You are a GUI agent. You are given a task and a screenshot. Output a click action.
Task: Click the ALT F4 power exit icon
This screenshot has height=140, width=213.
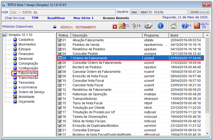pyautogui.click(x=201, y=26)
